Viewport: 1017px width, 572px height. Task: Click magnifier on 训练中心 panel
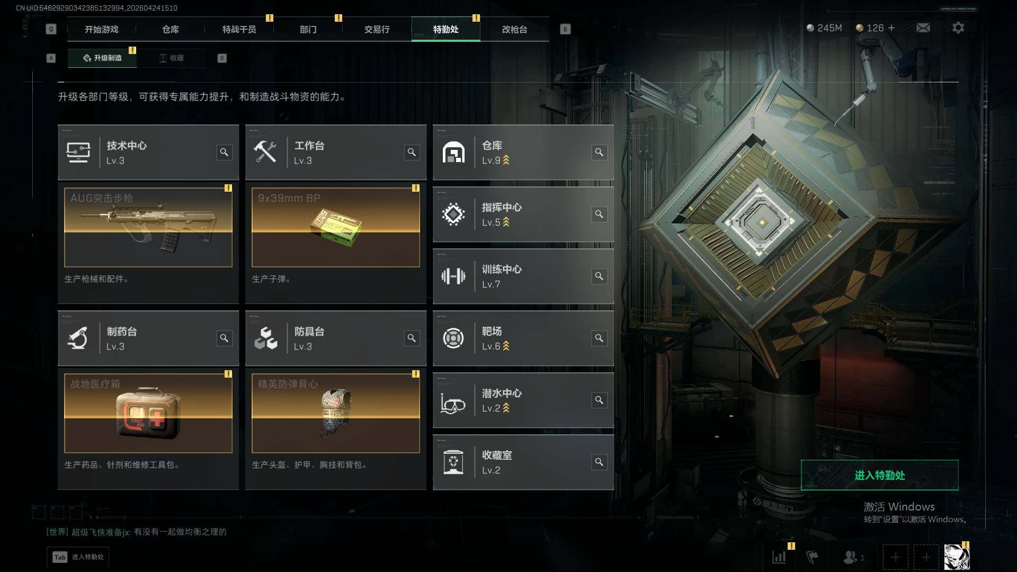599,276
